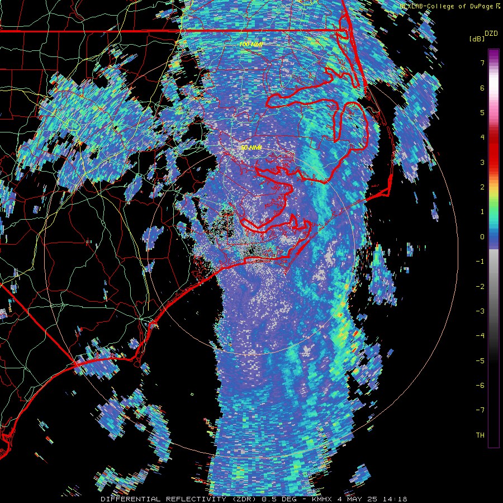Select the -7 value on the scale
The height and width of the screenshot is (503, 503).
pyautogui.click(x=480, y=410)
